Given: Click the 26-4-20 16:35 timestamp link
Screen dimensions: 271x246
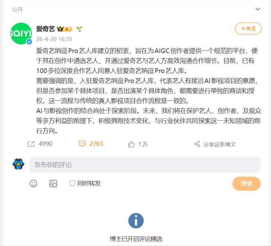Looking at the screenshot, I should point(54,39).
